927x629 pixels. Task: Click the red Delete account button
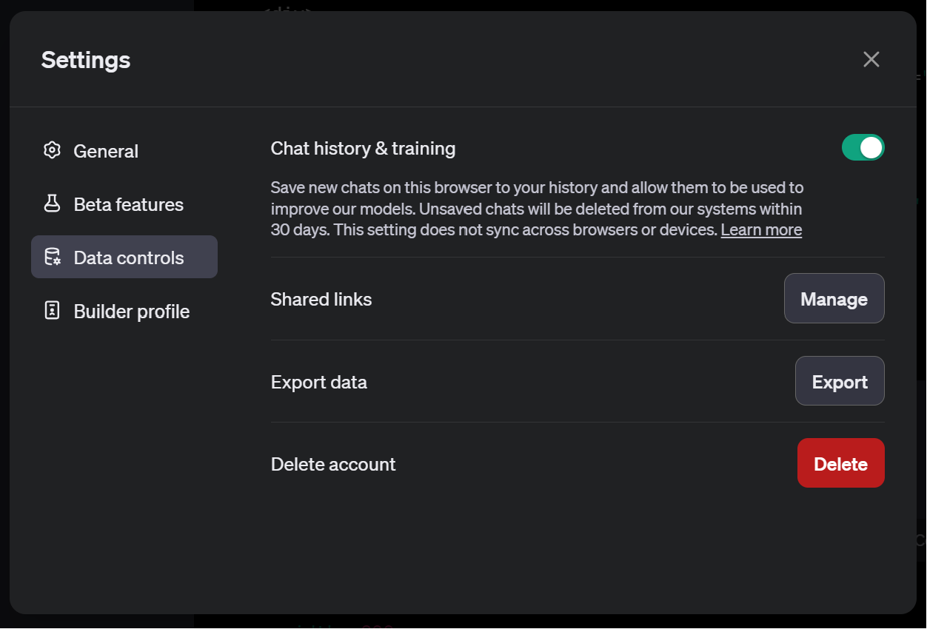[840, 463]
